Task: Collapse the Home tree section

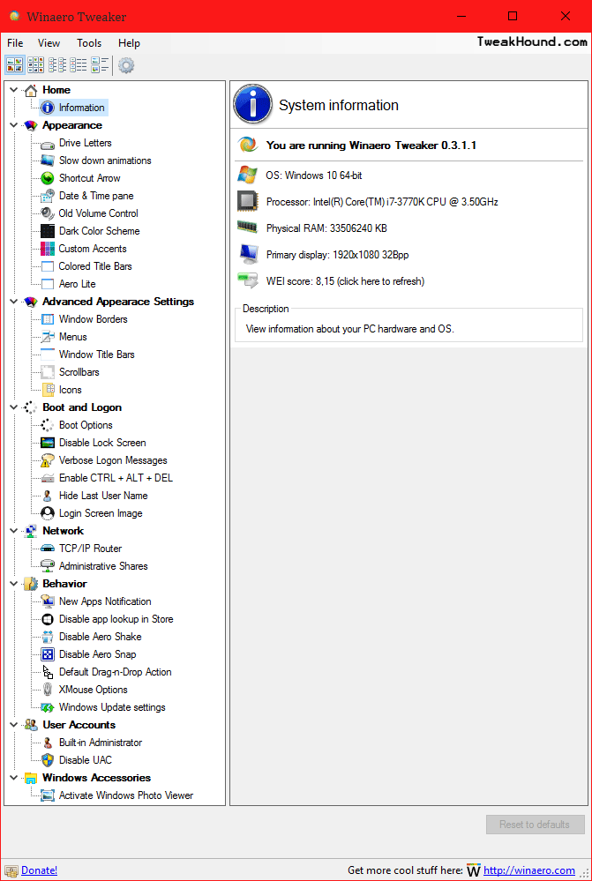Action: pos(14,90)
